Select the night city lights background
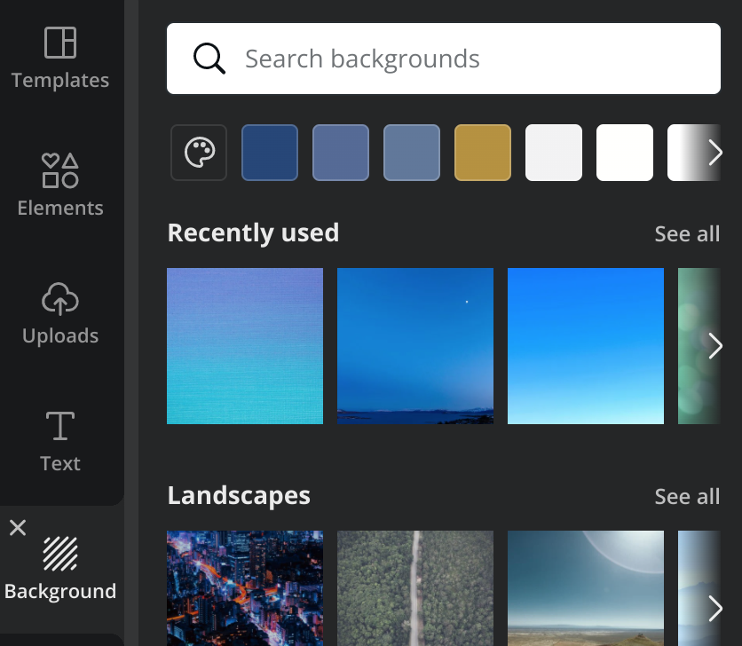 click(x=245, y=588)
